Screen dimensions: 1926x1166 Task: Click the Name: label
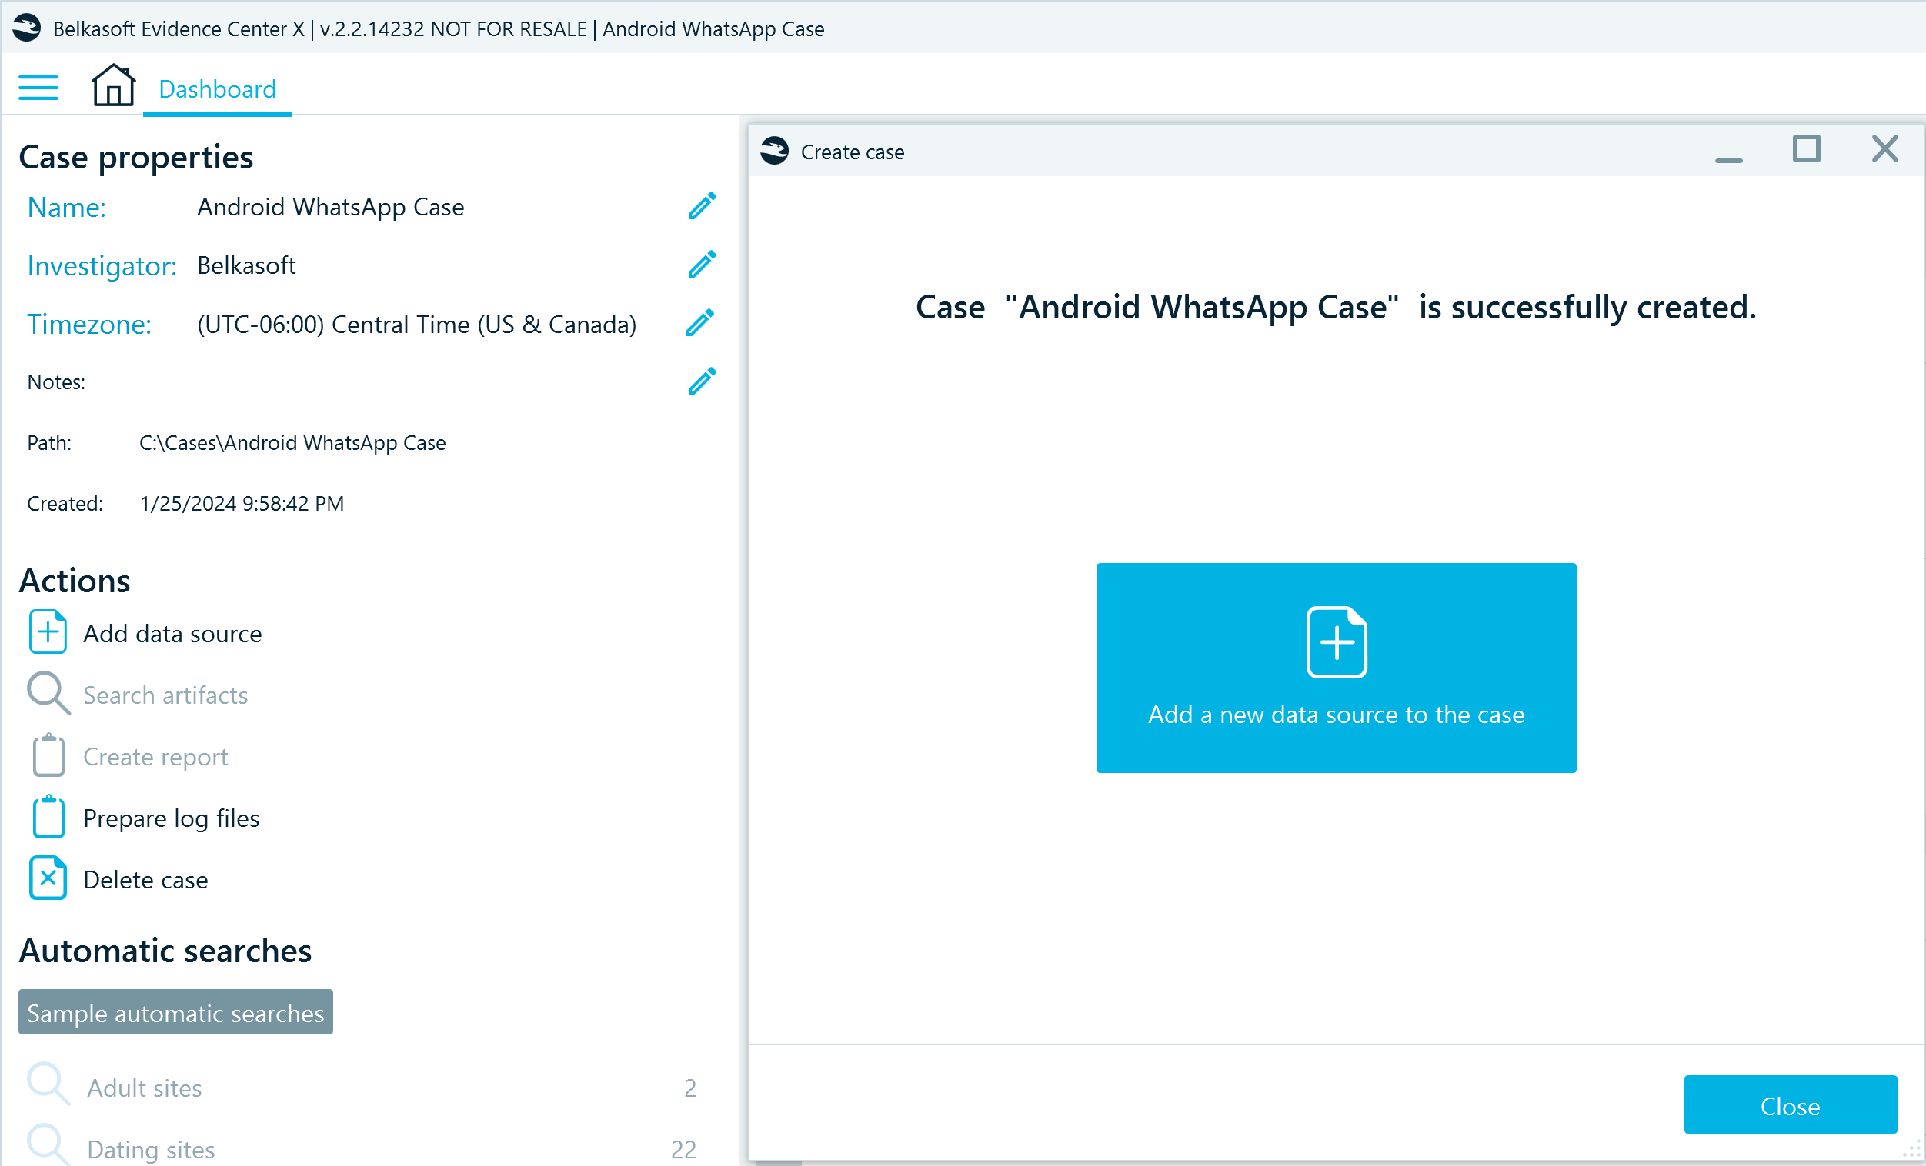tap(66, 207)
